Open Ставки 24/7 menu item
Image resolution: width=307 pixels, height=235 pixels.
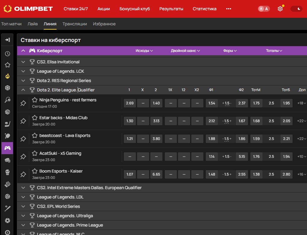pos(76,9)
